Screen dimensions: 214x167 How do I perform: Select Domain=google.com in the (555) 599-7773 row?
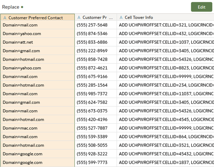(37, 162)
